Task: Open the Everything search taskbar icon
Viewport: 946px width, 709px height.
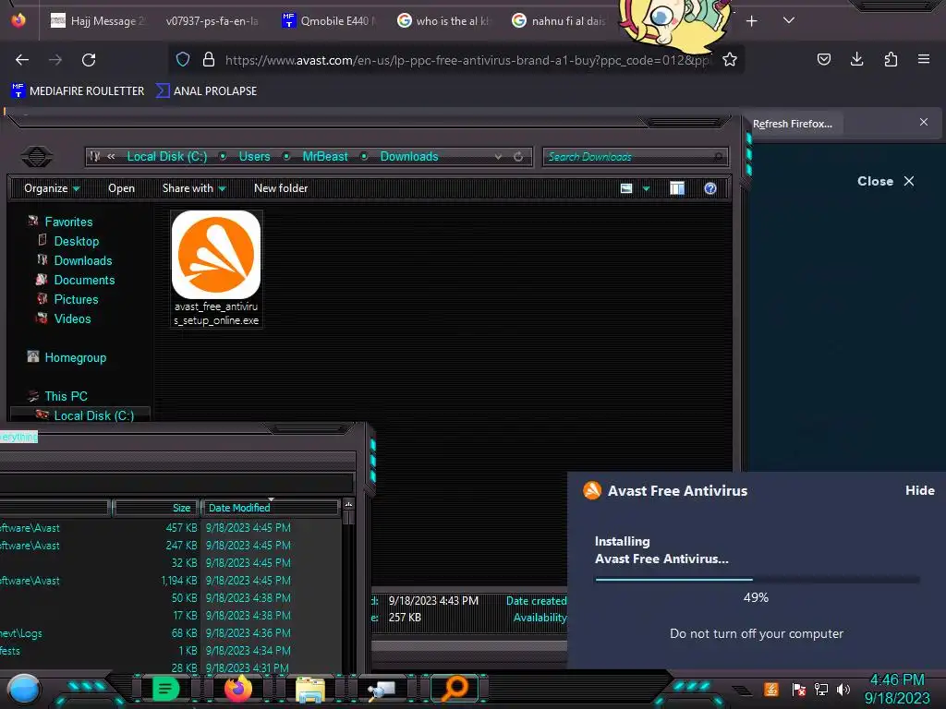Action: 455,689
